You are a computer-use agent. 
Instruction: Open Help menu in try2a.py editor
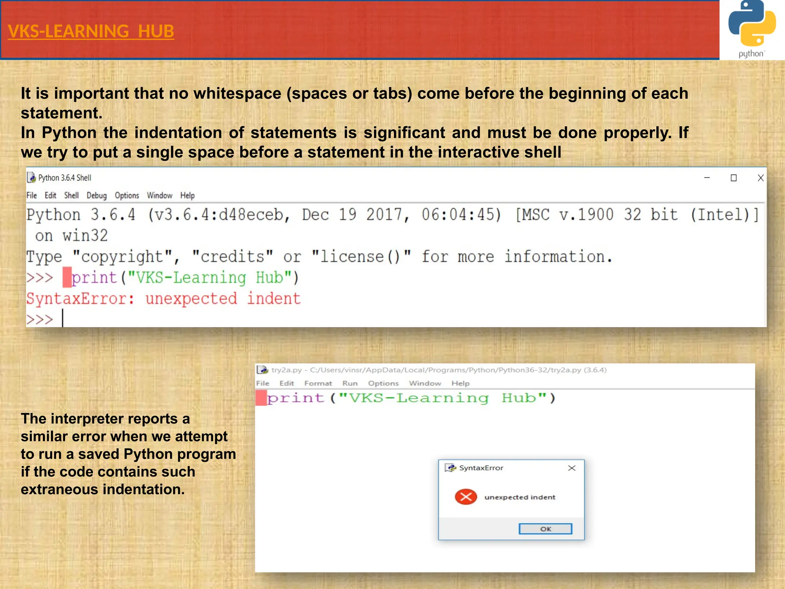(x=460, y=383)
